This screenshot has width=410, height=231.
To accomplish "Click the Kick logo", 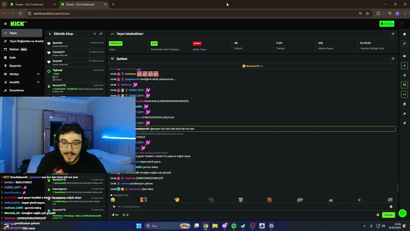I will 19,24.
